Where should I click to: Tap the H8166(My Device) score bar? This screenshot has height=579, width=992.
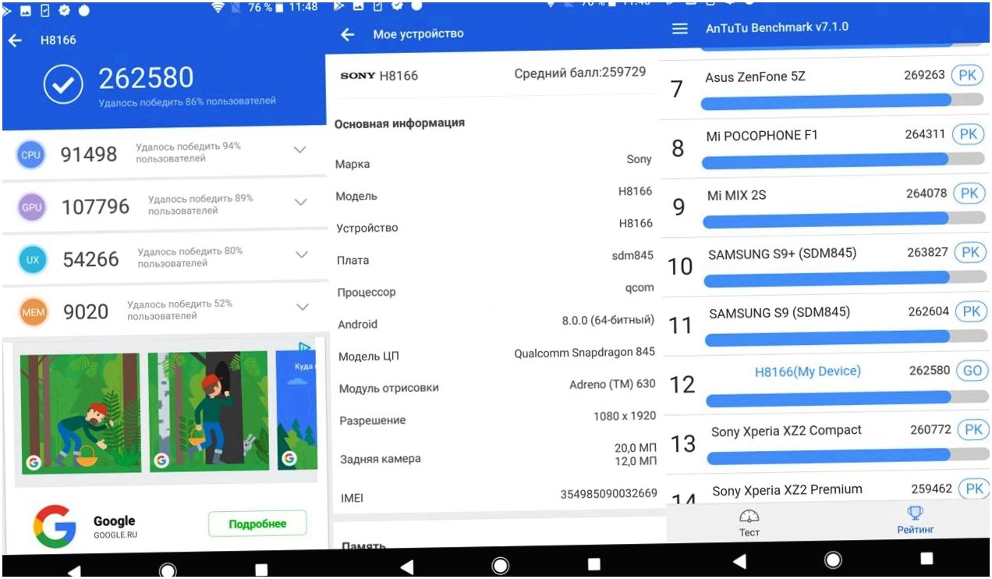click(x=848, y=398)
